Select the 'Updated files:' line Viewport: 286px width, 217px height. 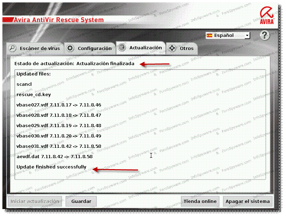pos(33,74)
